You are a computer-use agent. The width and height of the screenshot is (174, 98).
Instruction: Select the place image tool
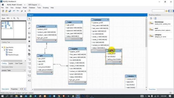(x=29, y=41)
